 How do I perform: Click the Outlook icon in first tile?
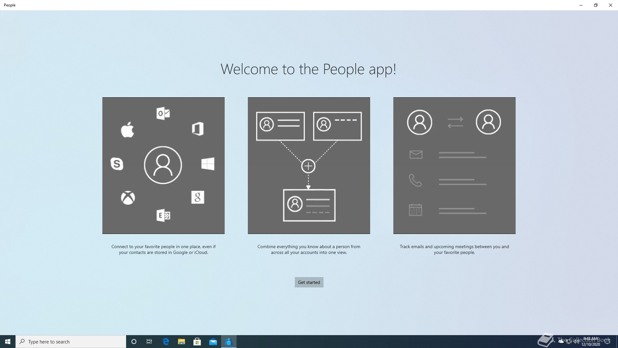pos(163,113)
